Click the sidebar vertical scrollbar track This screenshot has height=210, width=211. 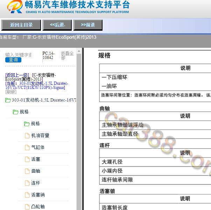pyautogui.click(x=79, y=132)
